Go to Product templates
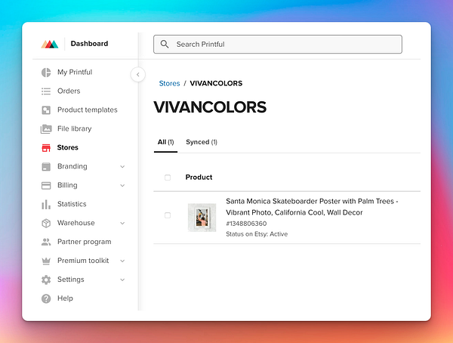The height and width of the screenshot is (343, 453). (88, 110)
